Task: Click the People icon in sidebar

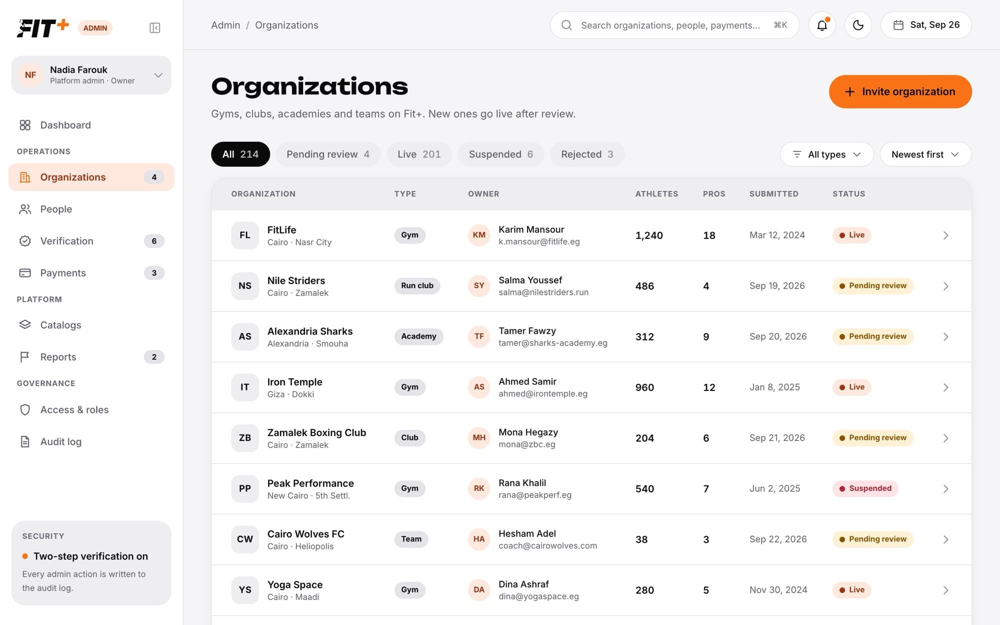Action: coord(25,209)
